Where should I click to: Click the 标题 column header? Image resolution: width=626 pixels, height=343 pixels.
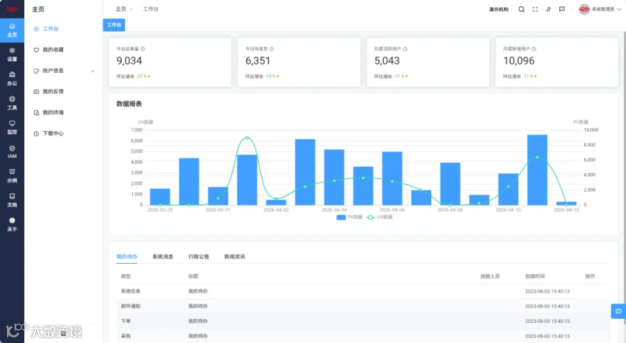tap(193, 276)
